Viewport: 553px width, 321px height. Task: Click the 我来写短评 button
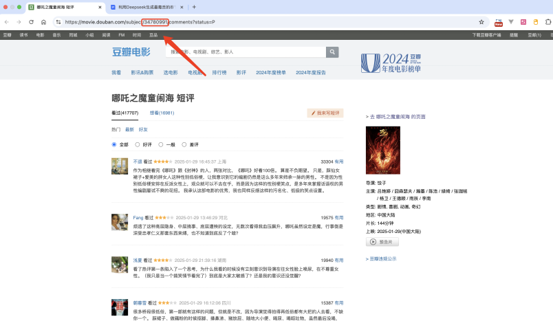pyautogui.click(x=325, y=113)
